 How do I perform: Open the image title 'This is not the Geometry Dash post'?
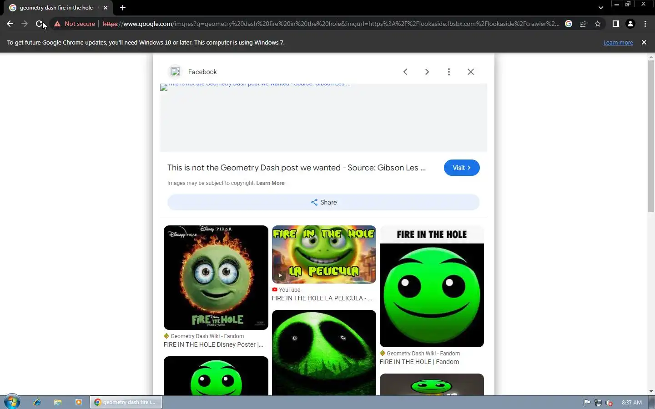[297, 168]
